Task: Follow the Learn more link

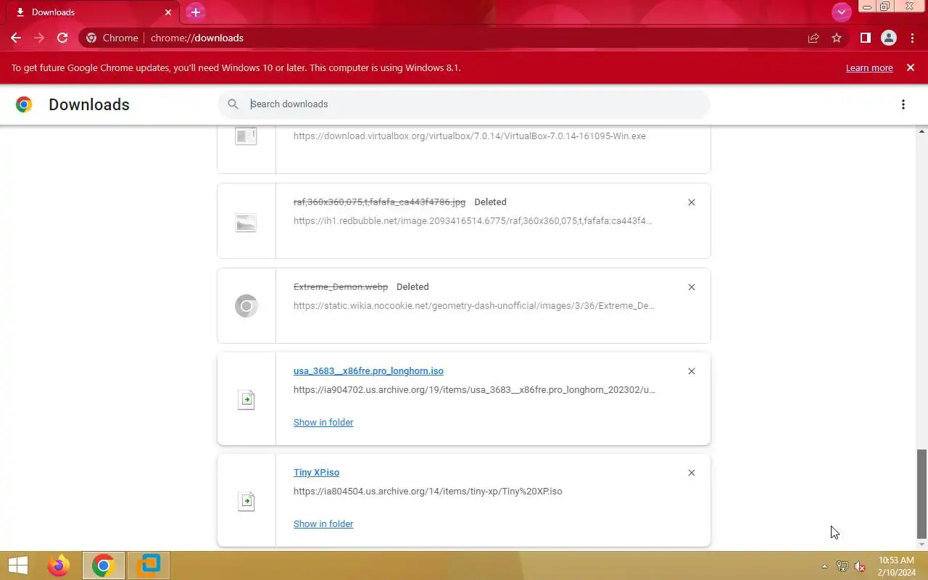Action: (869, 67)
